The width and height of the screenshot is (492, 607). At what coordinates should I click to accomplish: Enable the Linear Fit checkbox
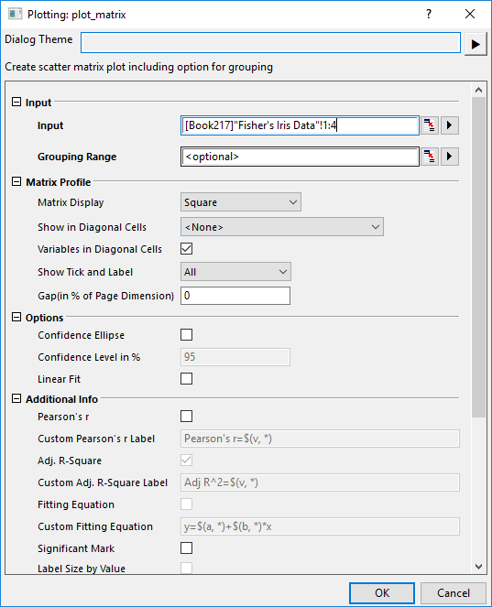(x=186, y=379)
